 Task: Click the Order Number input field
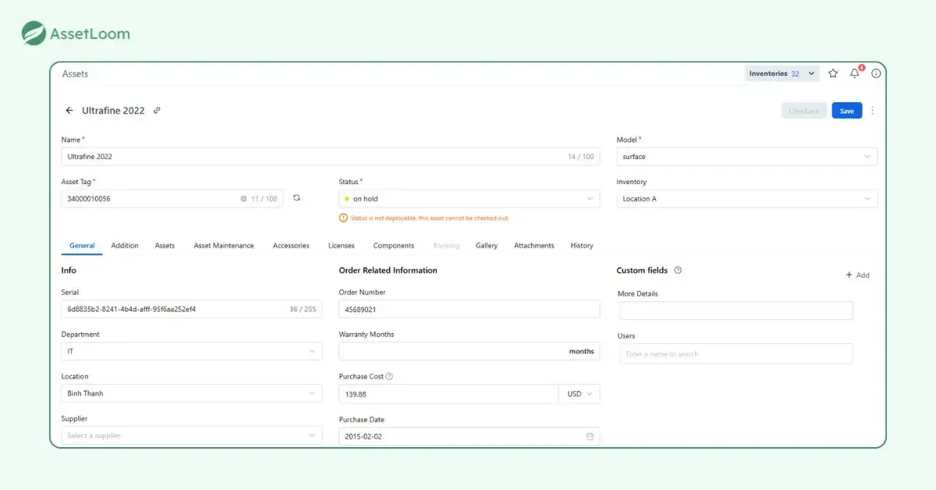pos(469,310)
